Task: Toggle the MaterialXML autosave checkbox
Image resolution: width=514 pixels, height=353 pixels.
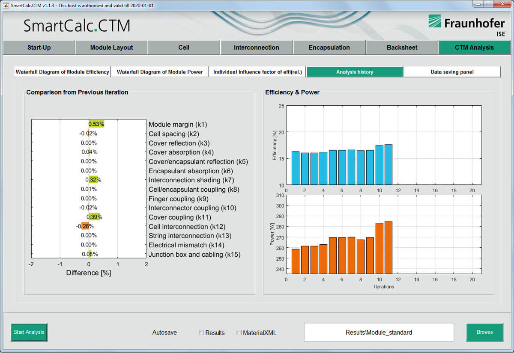Action: pos(239,332)
